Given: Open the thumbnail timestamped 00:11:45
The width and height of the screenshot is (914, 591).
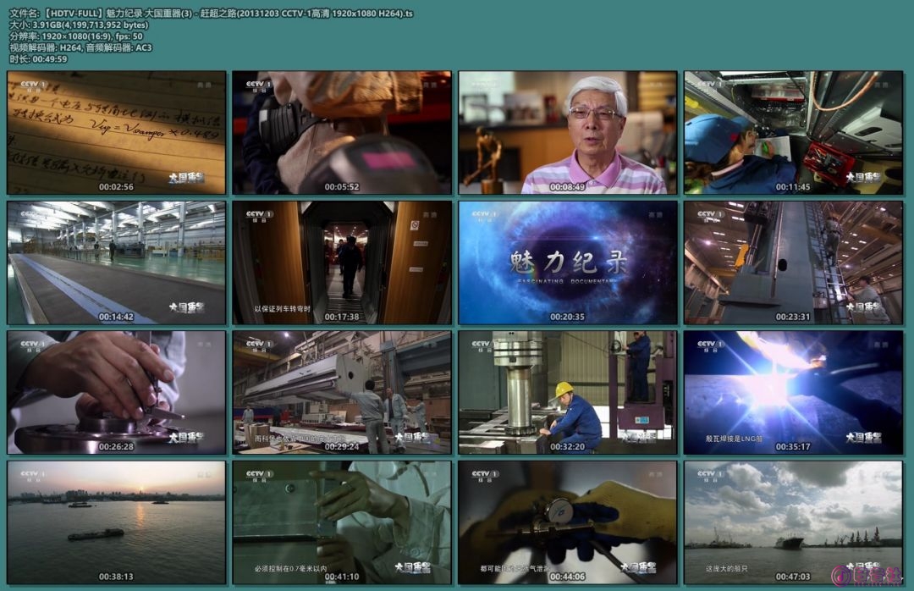Looking at the screenshot, I should click(793, 132).
